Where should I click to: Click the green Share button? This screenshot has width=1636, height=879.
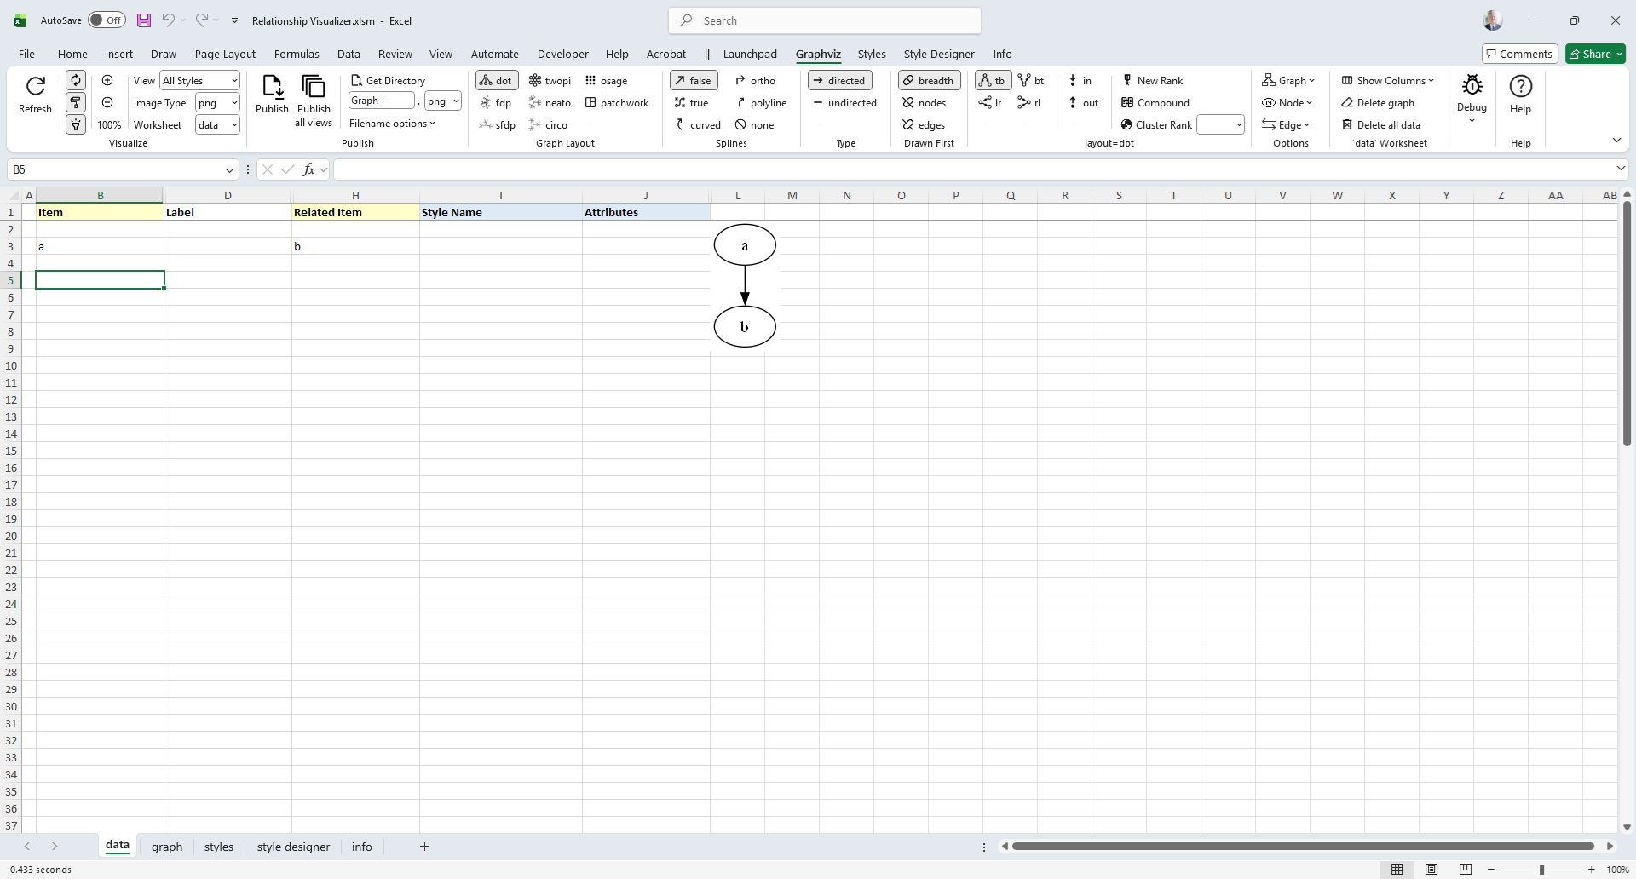pyautogui.click(x=1595, y=54)
